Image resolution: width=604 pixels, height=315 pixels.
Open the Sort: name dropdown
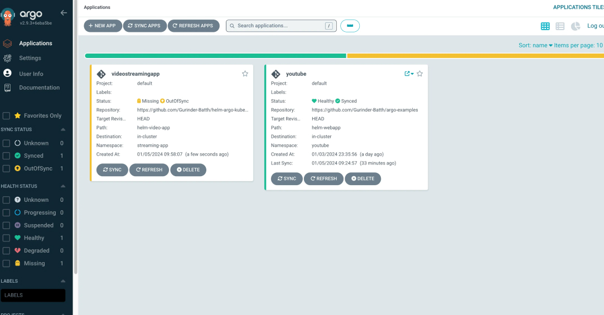(535, 46)
